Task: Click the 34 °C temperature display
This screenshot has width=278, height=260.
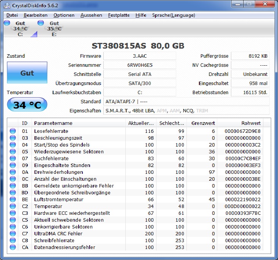Action: click(x=27, y=104)
